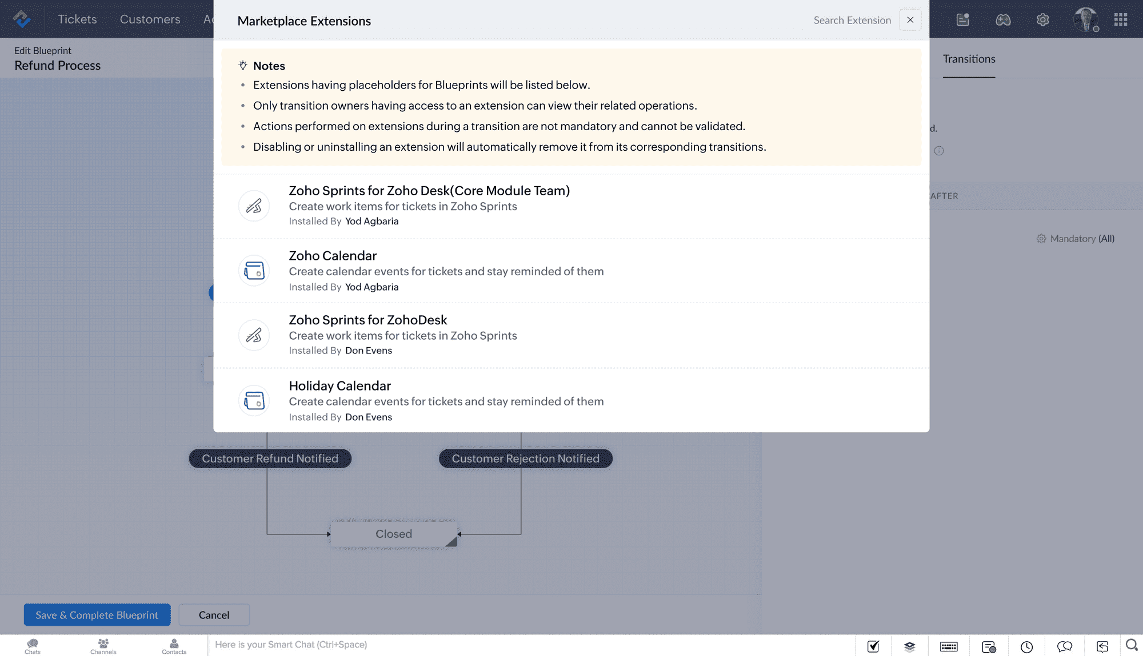Open the user profile avatar
This screenshot has width=1143, height=656.
(x=1085, y=20)
